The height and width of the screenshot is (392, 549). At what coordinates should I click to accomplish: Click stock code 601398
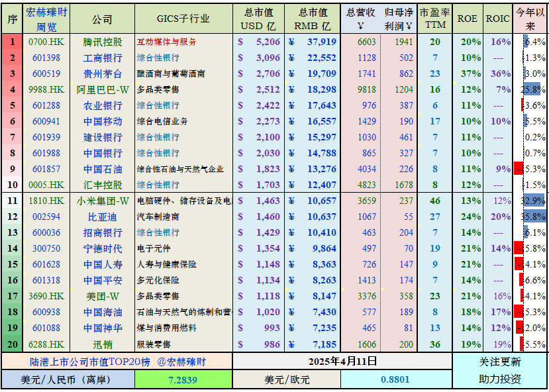click(46, 58)
